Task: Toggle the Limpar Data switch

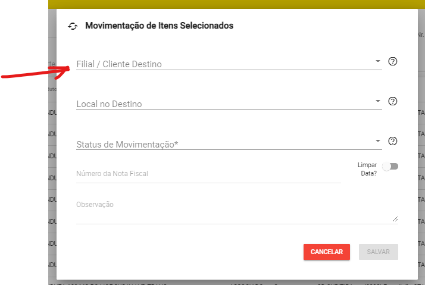Action: [x=390, y=167]
